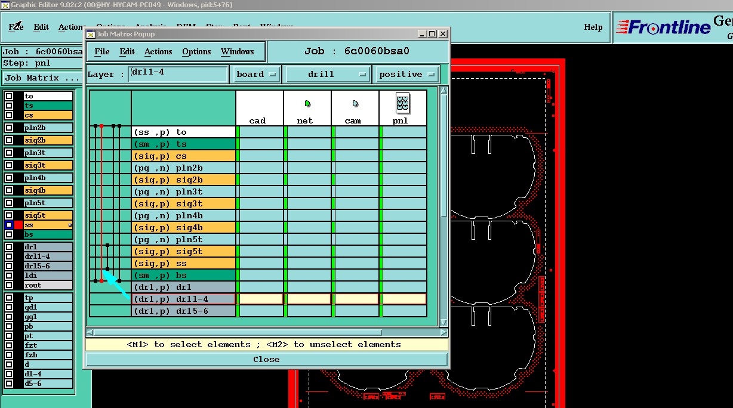
Task: Open the board context dropdown
Action: click(x=255, y=75)
